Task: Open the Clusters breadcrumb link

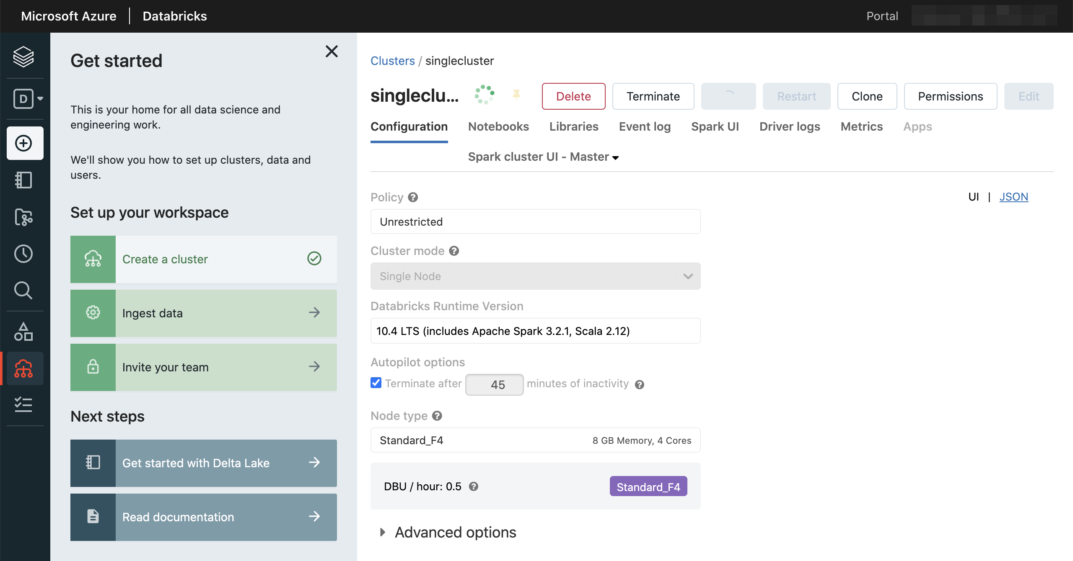Action: 393,61
